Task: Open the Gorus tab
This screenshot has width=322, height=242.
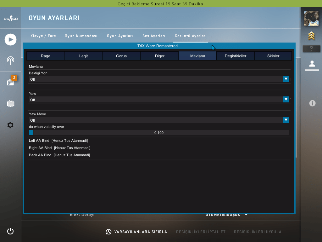Action: pyautogui.click(x=121, y=56)
